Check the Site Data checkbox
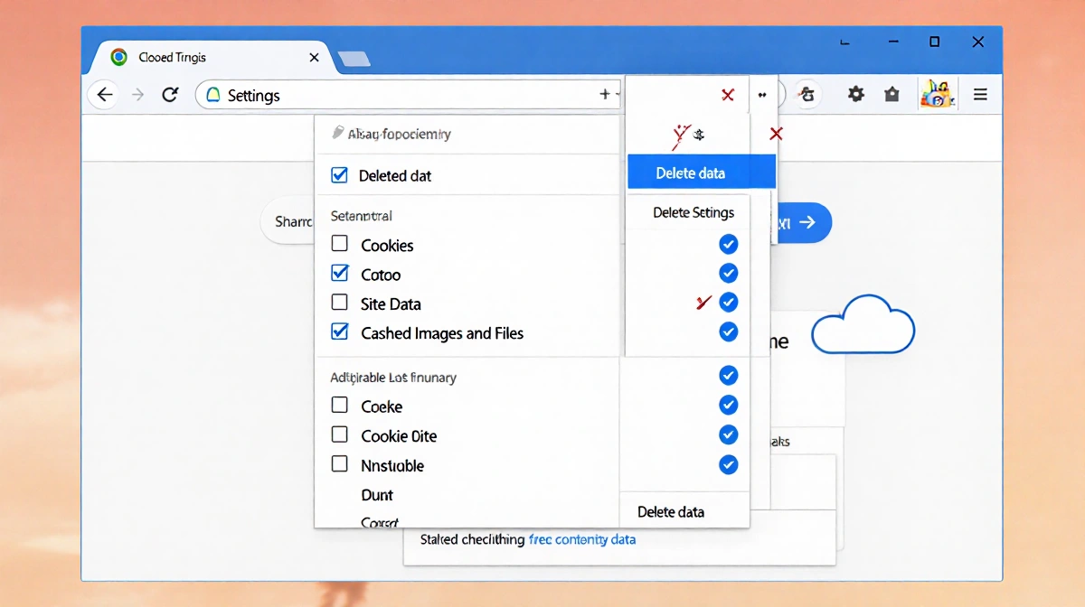The height and width of the screenshot is (607, 1085). coord(341,303)
